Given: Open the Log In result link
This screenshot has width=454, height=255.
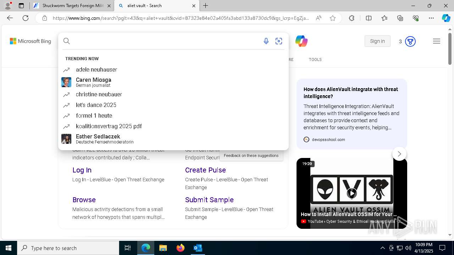Looking at the screenshot, I should point(82,170).
